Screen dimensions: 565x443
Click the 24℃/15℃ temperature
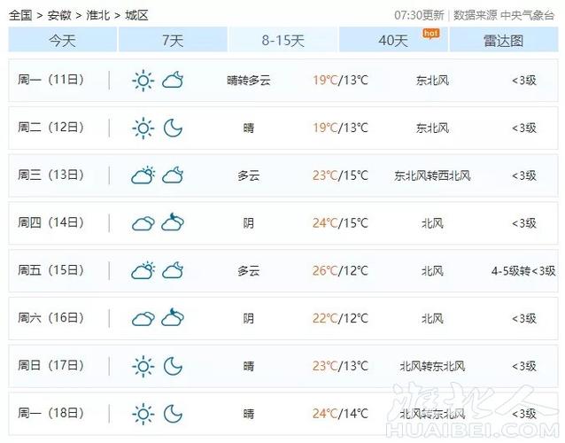[x=340, y=223]
